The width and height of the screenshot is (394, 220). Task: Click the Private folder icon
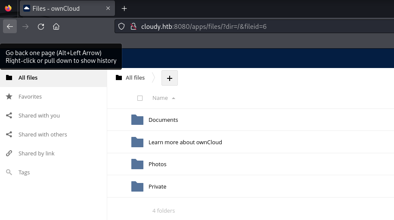(x=137, y=186)
